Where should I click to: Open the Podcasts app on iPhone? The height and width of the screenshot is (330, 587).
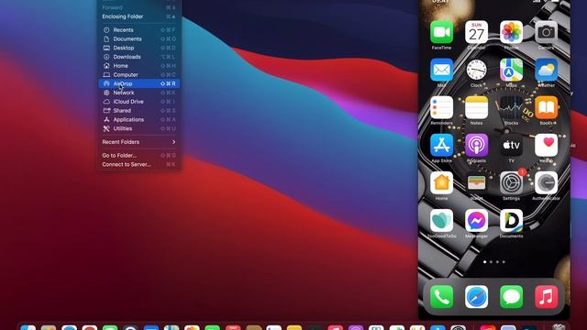tap(476, 145)
